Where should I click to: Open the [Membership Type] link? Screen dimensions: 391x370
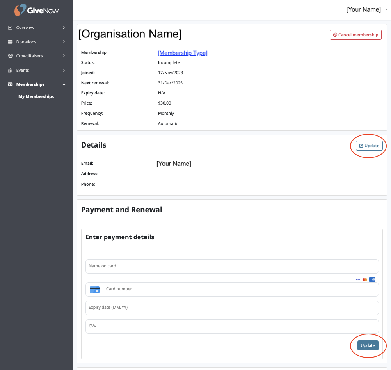pyautogui.click(x=183, y=53)
